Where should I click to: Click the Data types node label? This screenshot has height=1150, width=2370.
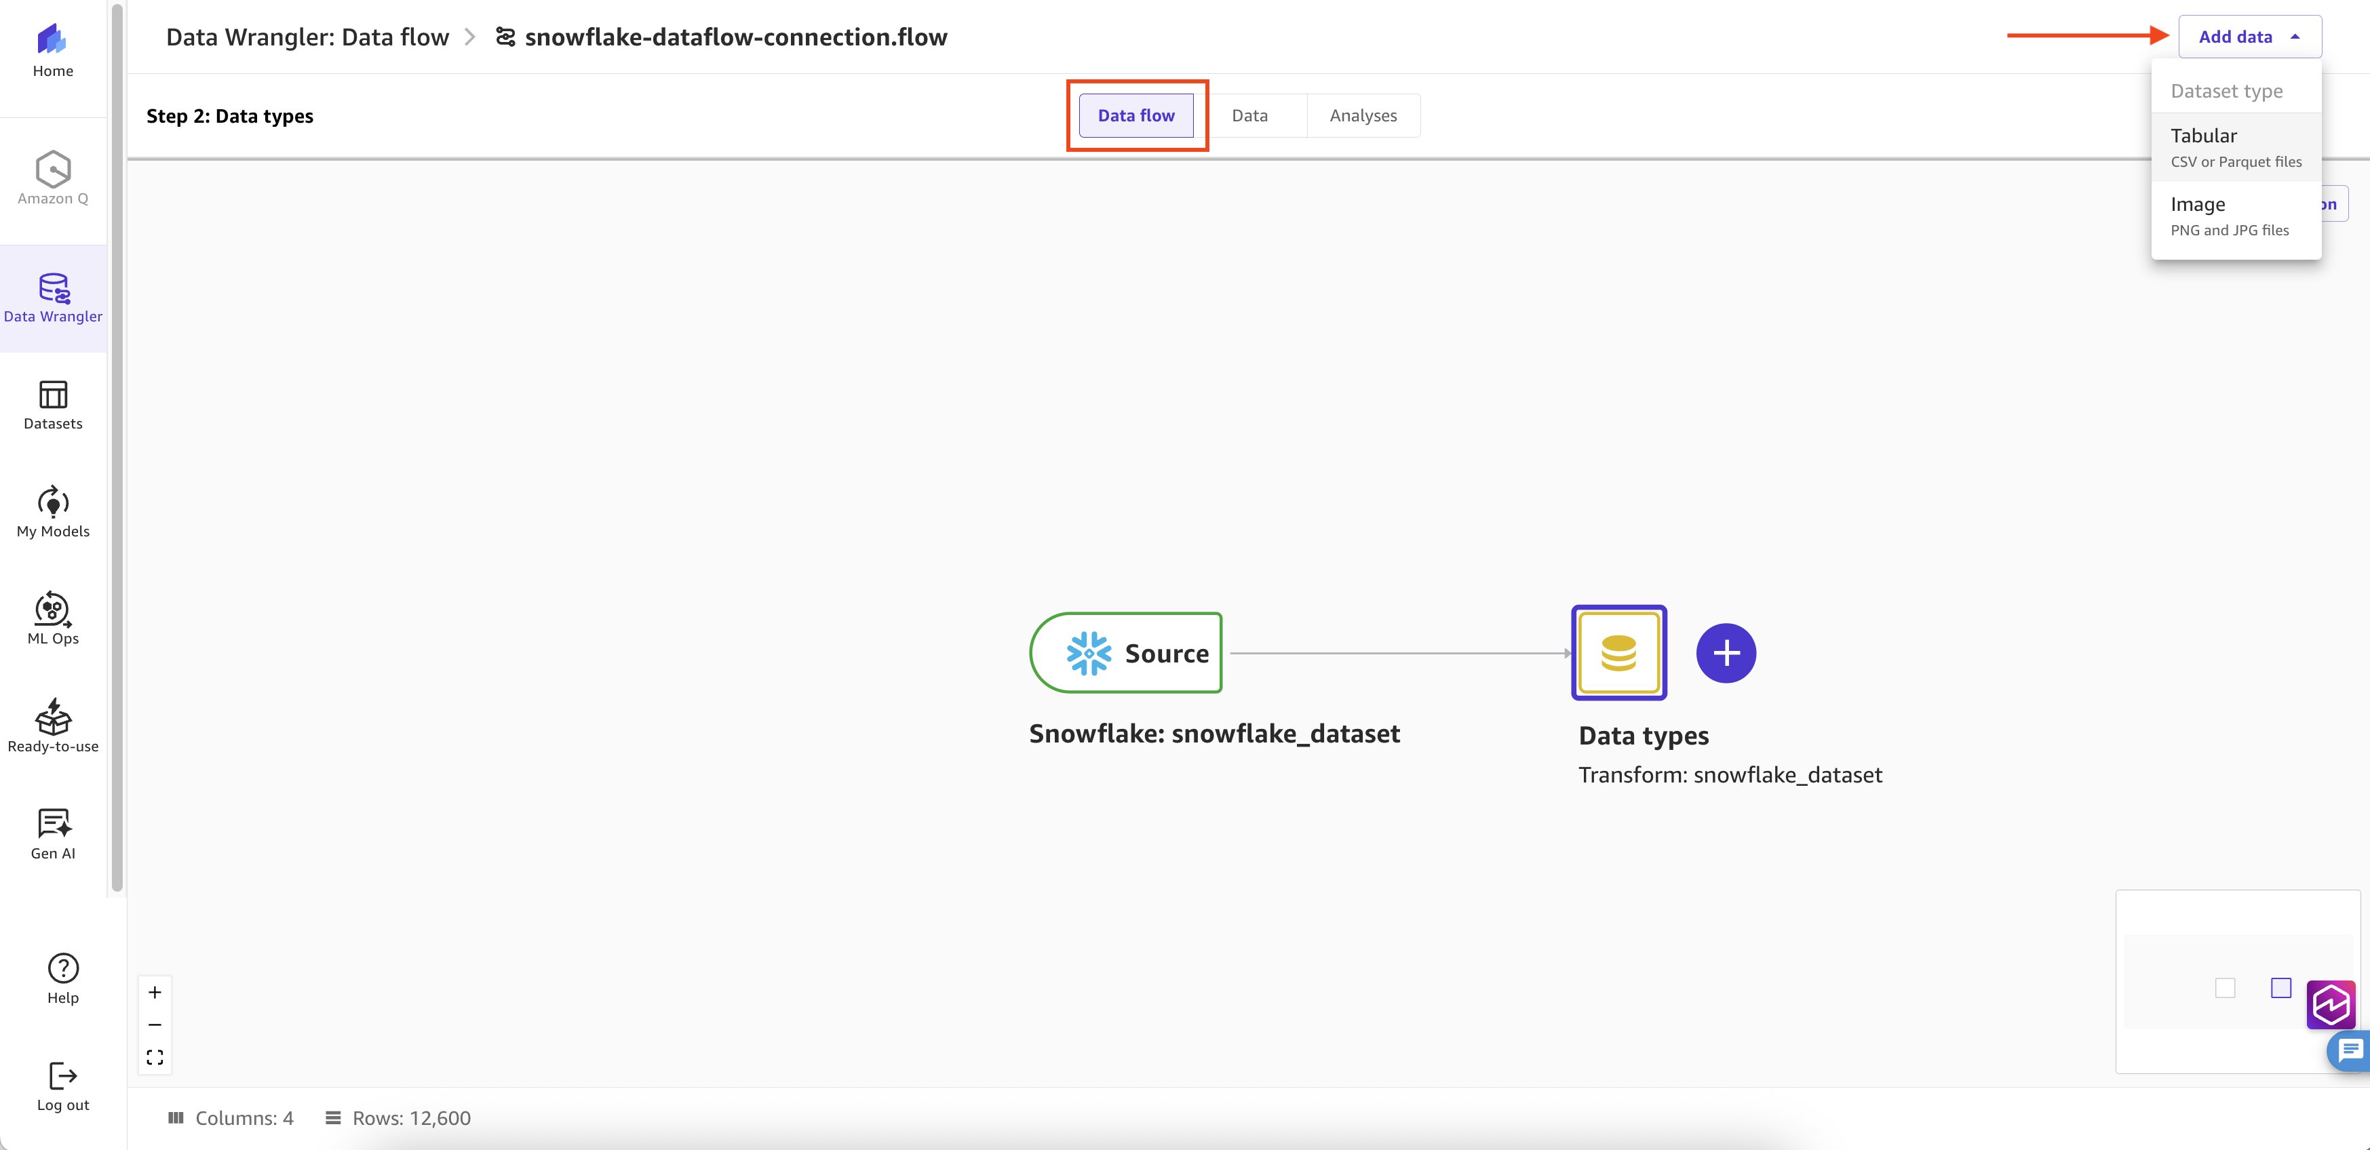click(1643, 735)
